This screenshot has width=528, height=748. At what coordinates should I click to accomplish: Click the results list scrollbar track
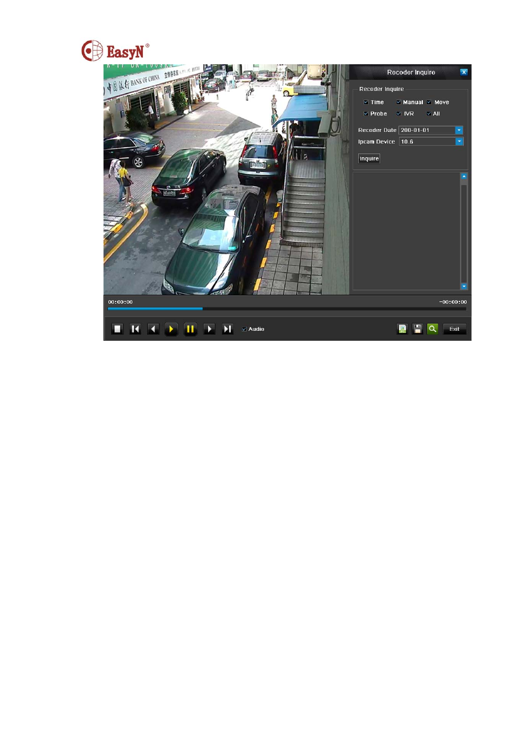click(464, 233)
